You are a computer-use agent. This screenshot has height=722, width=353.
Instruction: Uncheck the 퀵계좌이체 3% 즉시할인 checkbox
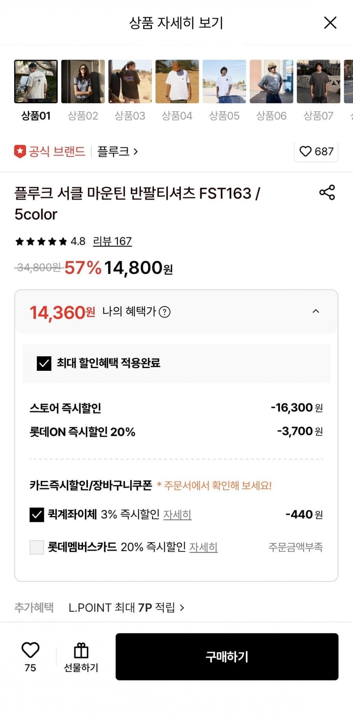(x=37, y=514)
